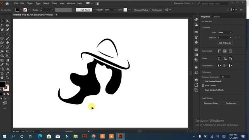Enable Use Preview Bounds checkbox
Screen dimensions: 249x140
[203, 81]
